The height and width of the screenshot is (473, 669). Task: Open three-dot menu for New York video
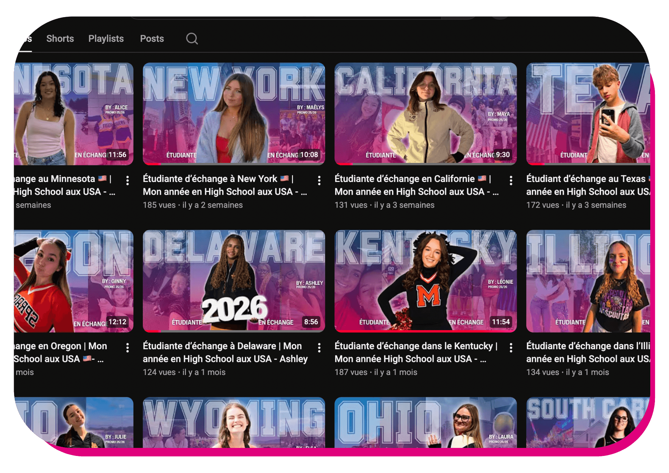(x=319, y=181)
